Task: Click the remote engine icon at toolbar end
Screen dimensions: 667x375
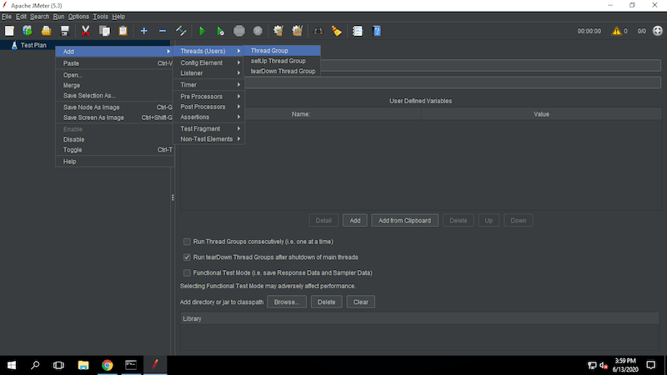Action: point(657,31)
